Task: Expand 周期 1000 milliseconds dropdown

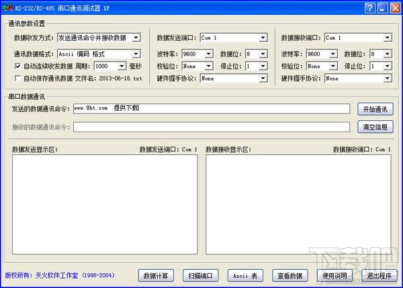Action: pyautogui.click(x=122, y=66)
